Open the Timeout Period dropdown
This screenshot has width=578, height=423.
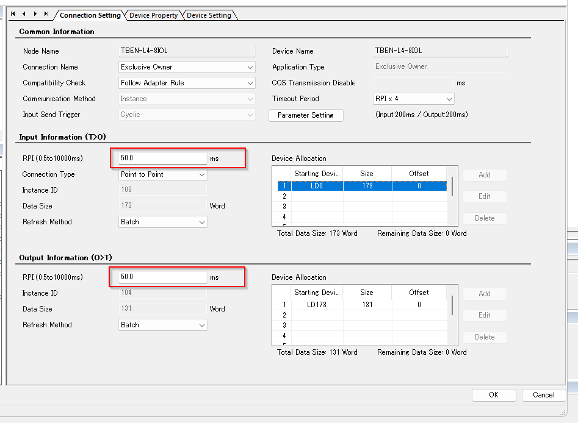point(414,99)
